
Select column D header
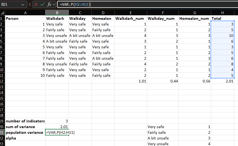pyautogui.click(x=103, y=13)
